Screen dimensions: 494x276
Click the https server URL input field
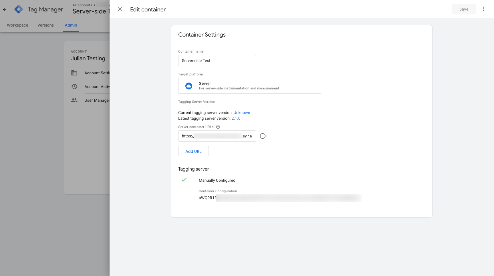217,136
